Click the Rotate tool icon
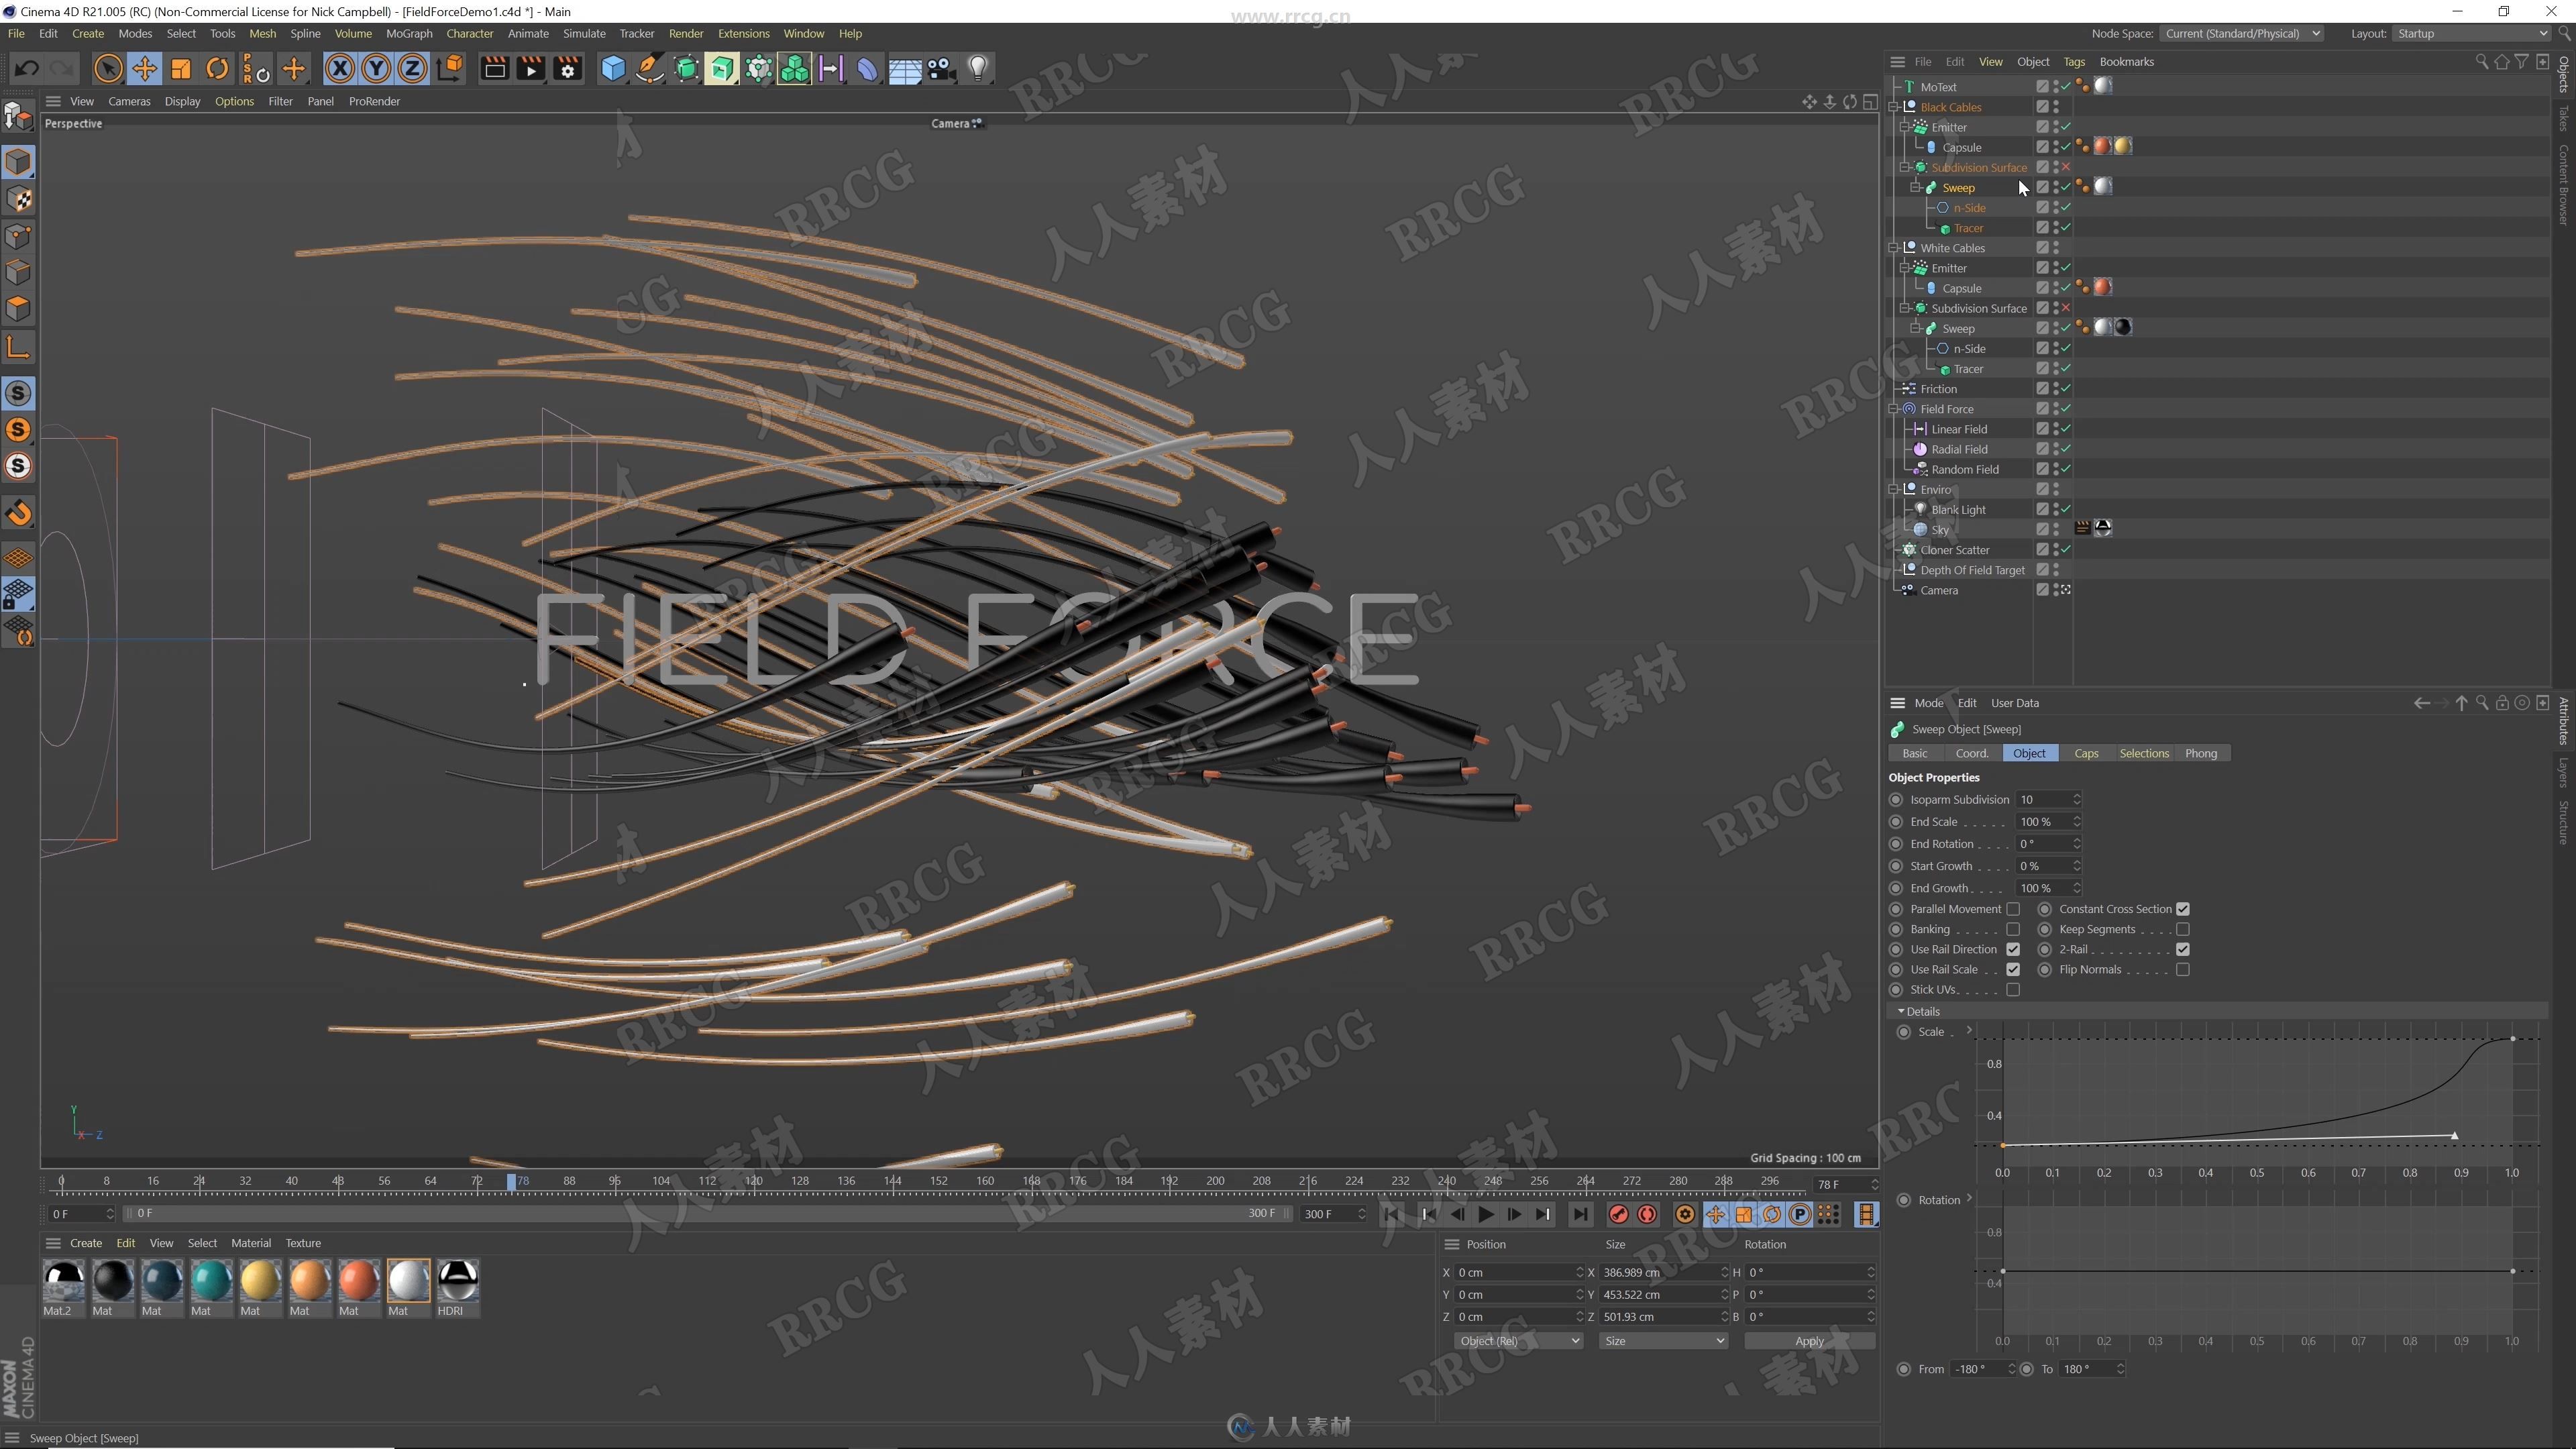Screen dimensions: 2576x1449 point(217,67)
